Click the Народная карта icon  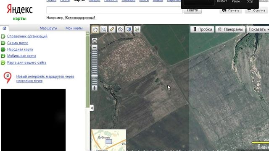pos(3,49)
